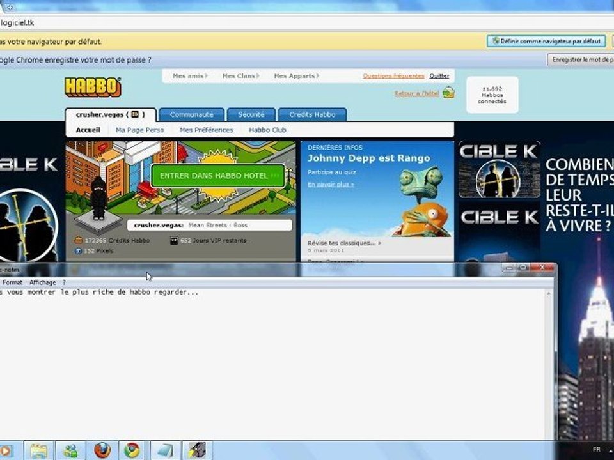Open the Communauté tab
This screenshot has height=460, width=614.
191,114
